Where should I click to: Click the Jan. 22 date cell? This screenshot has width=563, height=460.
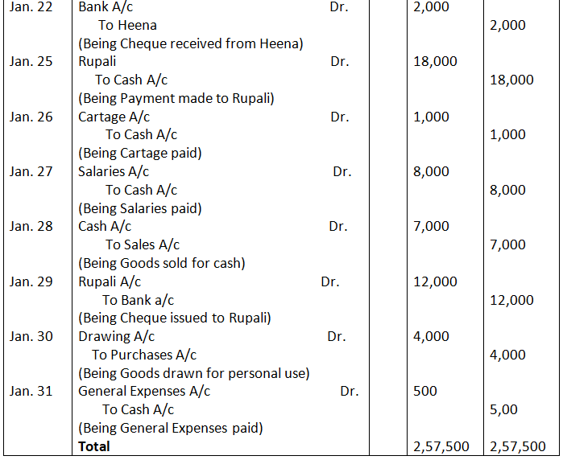(x=31, y=7)
